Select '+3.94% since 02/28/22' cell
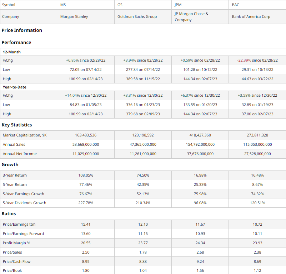286x274 pixels. pyautogui.click(x=143, y=61)
